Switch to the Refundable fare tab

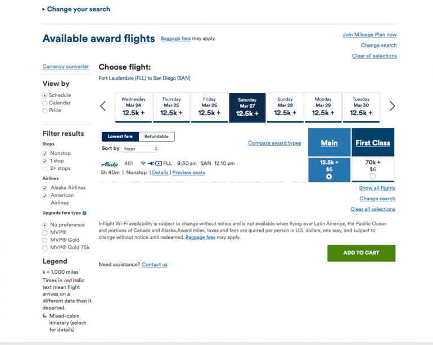pyautogui.click(x=156, y=136)
